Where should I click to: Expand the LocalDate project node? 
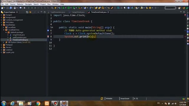click(4, 27)
